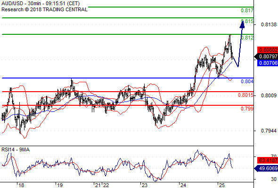Click the date label 21 on time axis

point(98,185)
